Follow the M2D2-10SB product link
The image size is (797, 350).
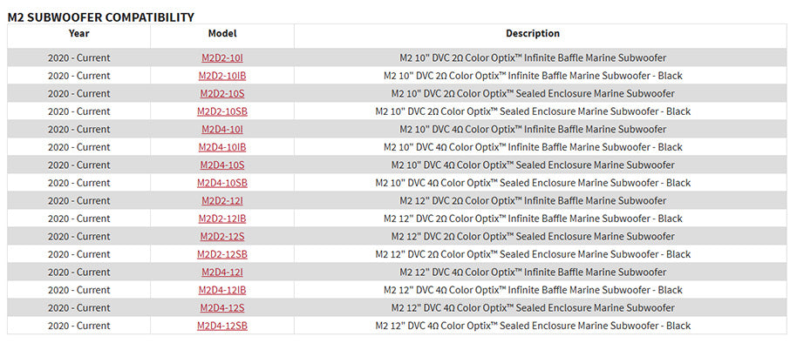221,111
